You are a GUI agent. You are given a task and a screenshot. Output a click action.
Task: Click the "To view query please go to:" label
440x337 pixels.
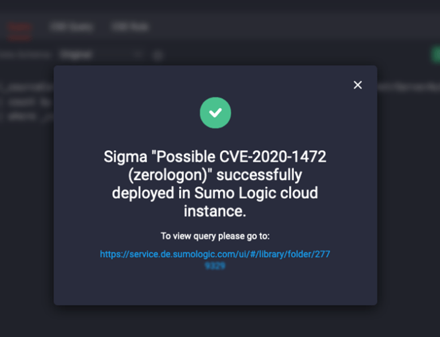215,236
